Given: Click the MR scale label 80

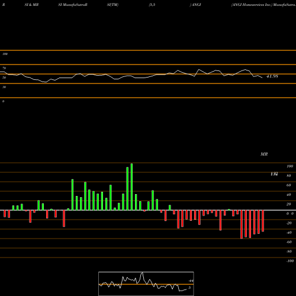Looking at the screenshot, I should click(289, 176).
